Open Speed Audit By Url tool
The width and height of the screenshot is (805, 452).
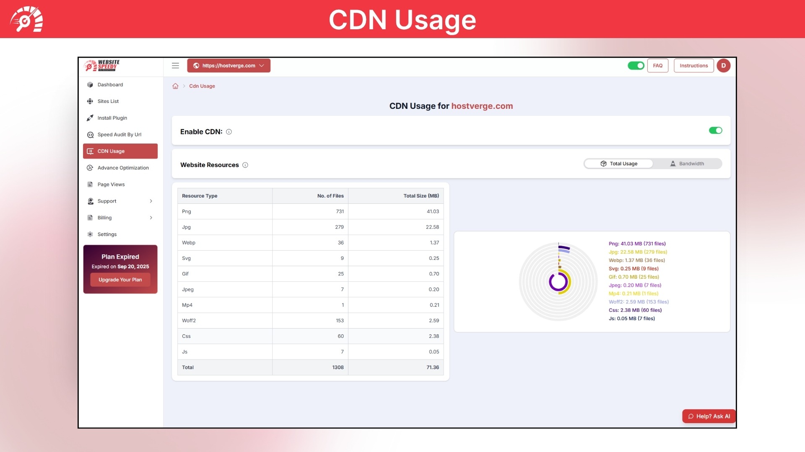click(x=119, y=134)
